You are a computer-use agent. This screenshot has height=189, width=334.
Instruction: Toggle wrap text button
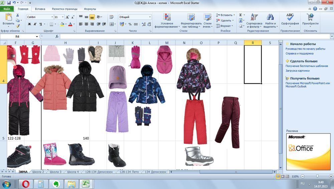(x=112, y=17)
